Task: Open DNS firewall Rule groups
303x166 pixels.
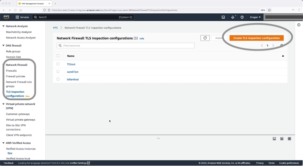Action: click(13, 51)
